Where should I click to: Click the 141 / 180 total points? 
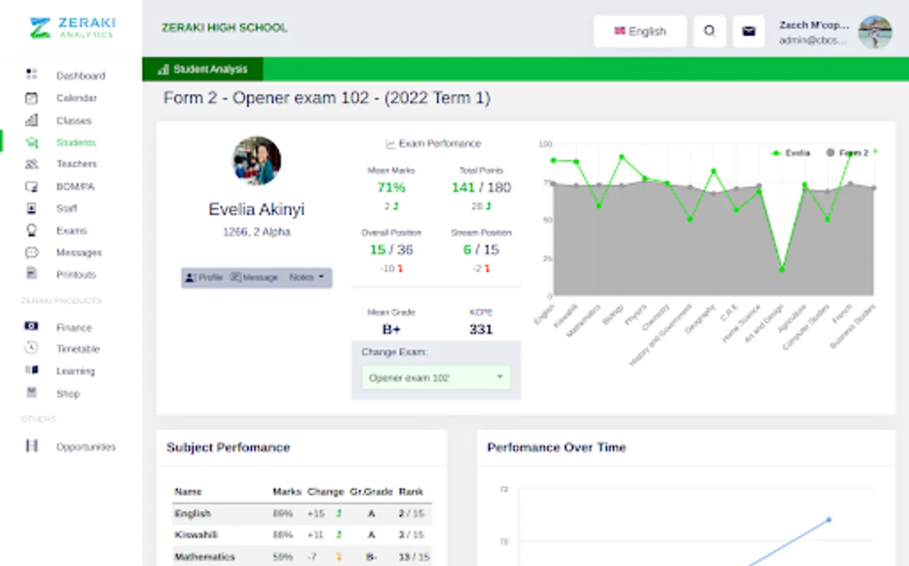(481, 187)
